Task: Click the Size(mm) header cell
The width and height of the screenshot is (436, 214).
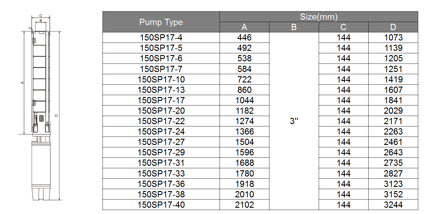Action: [x=319, y=17]
